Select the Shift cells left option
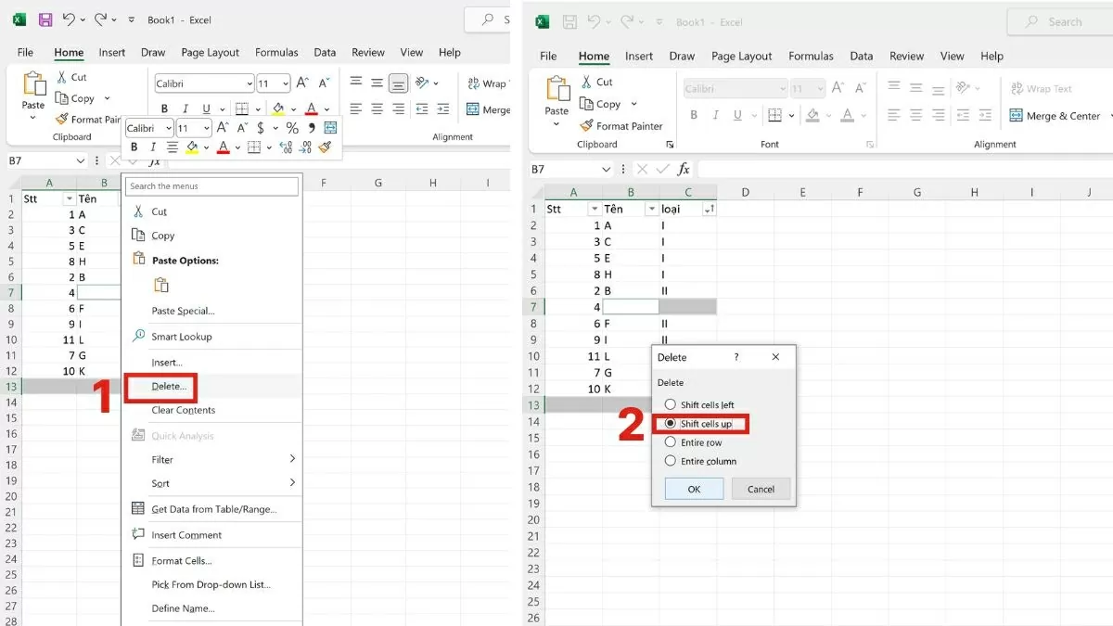Image resolution: width=1113 pixels, height=626 pixels. click(671, 405)
